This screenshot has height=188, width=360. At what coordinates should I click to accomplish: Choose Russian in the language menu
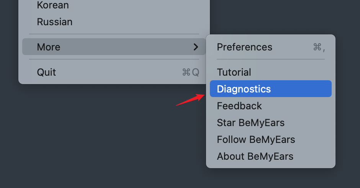tap(55, 22)
